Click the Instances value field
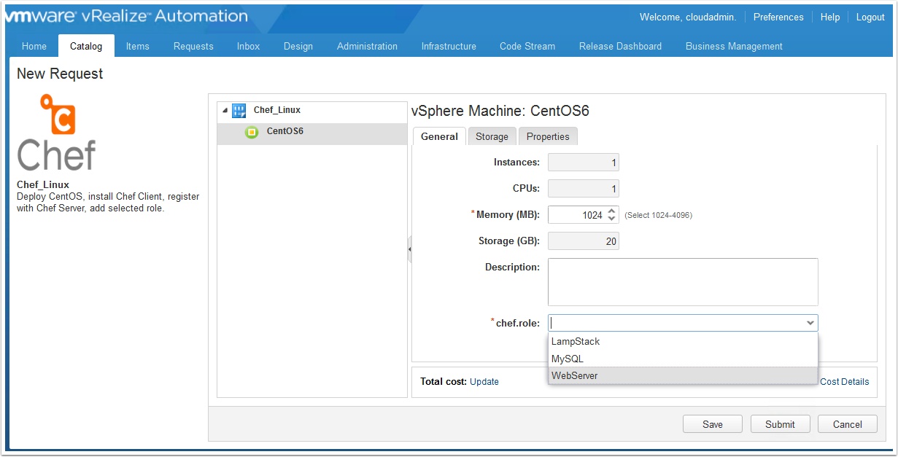The height and width of the screenshot is (457, 898). click(584, 163)
